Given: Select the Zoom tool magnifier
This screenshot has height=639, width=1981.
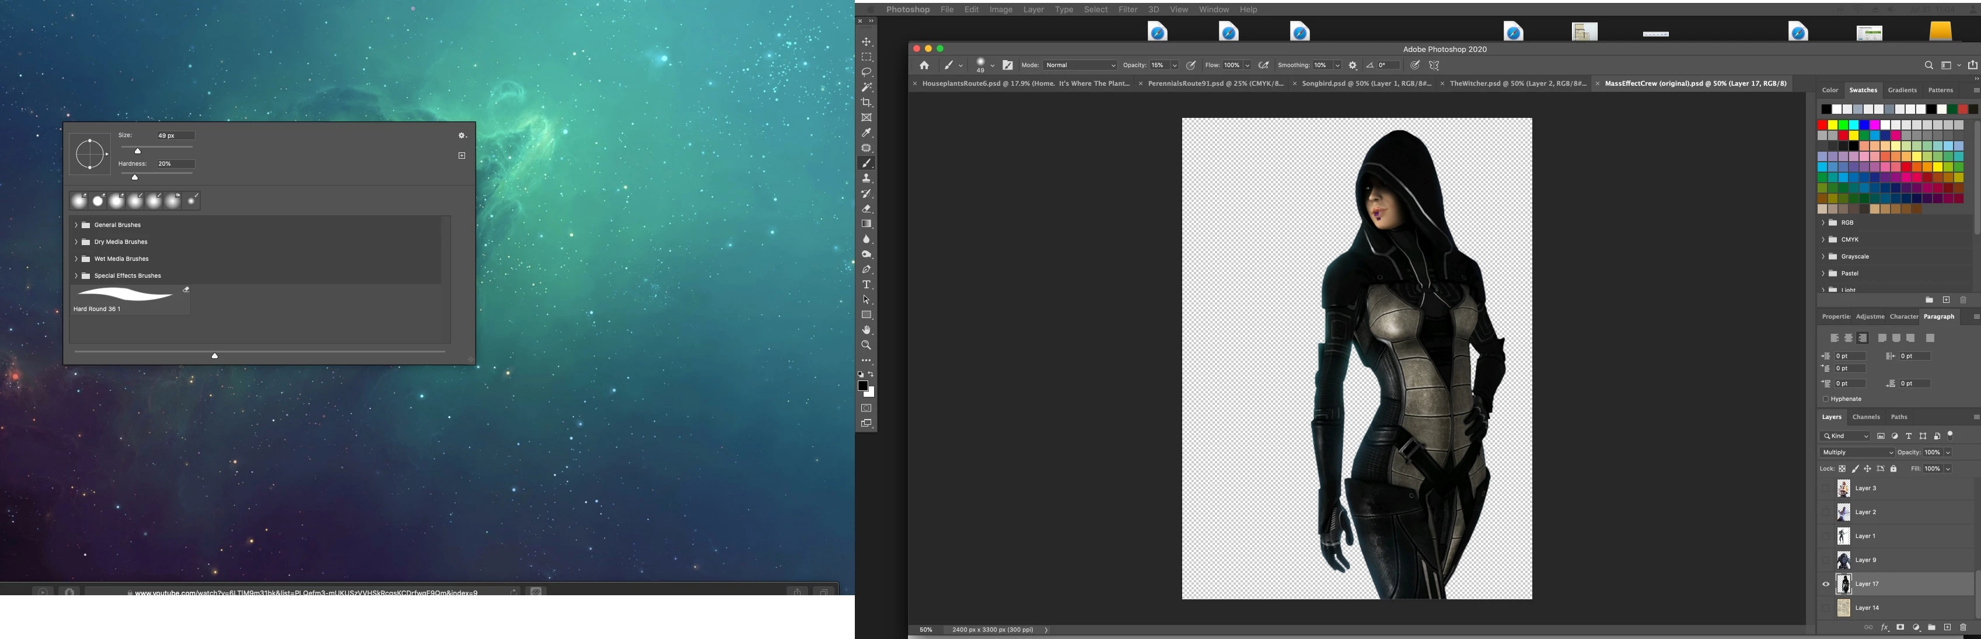Looking at the screenshot, I should pyautogui.click(x=867, y=345).
